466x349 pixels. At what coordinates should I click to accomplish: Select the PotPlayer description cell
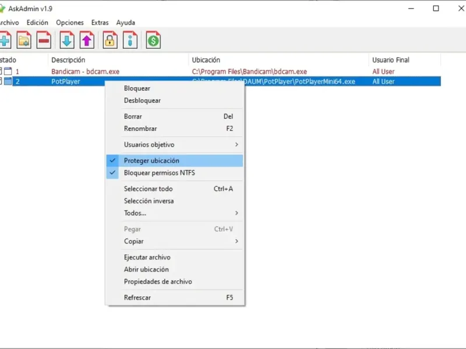pyautogui.click(x=66, y=81)
